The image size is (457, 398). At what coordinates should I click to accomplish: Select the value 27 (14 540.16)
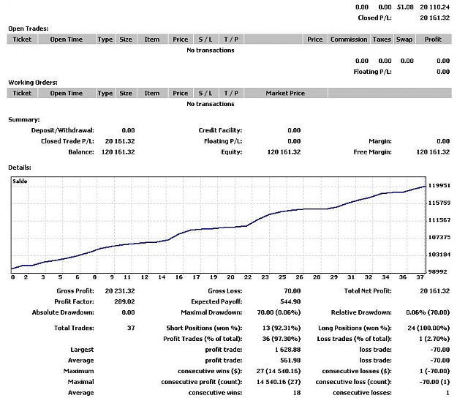[279, 371]
